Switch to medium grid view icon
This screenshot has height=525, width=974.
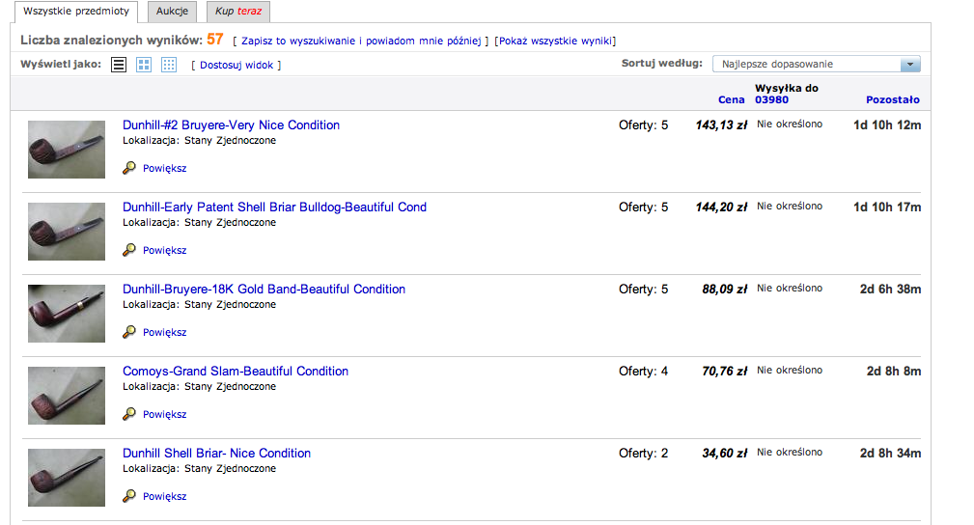(x=144, y=65)
